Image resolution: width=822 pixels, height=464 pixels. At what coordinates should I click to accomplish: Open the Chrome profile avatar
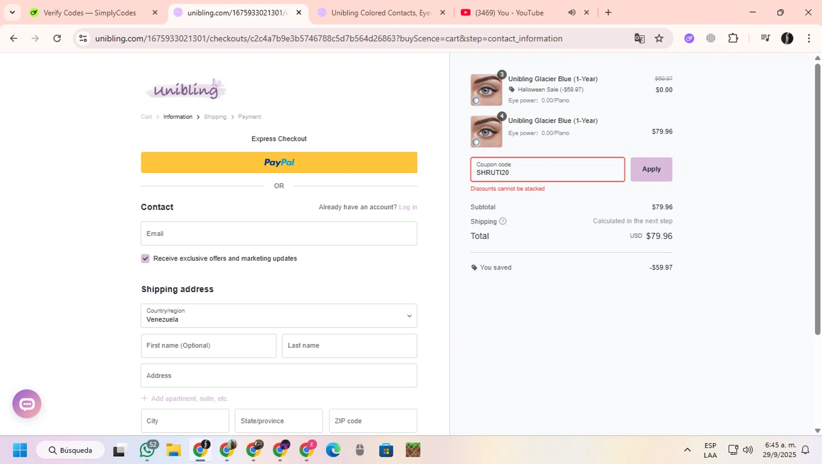pyautogui.click(x=787, y=38)
